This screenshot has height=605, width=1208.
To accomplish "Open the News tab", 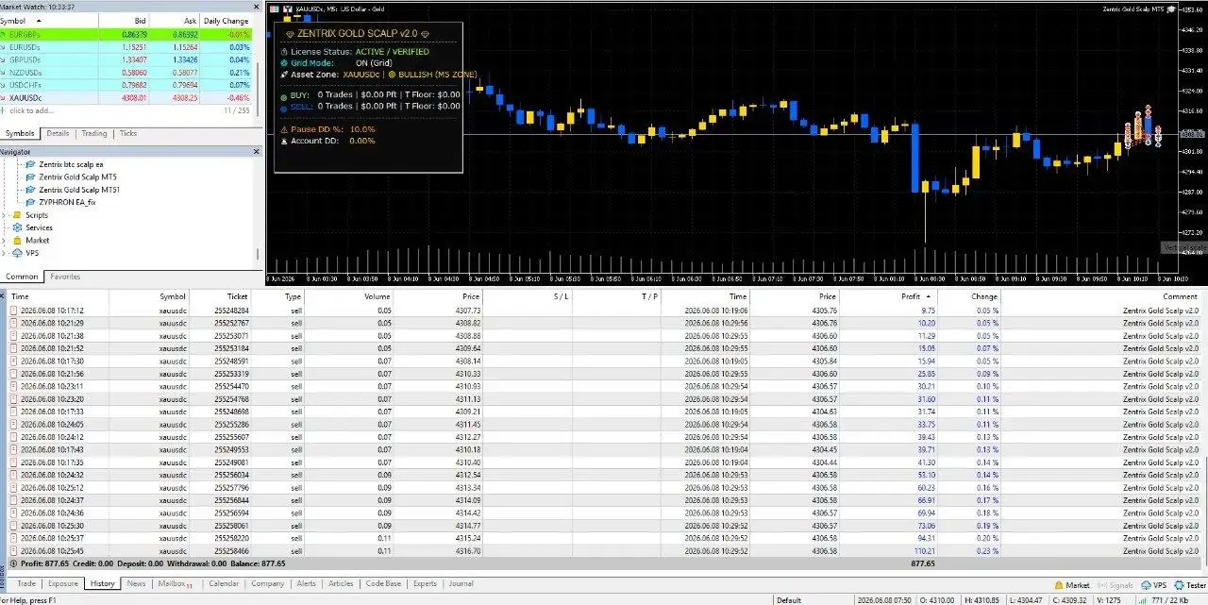I will click(137, 583).
